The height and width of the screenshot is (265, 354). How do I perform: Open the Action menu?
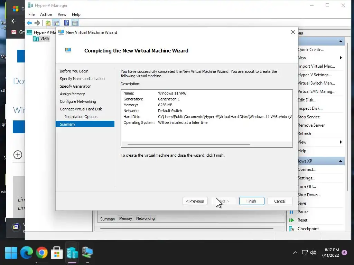[46, 14]
